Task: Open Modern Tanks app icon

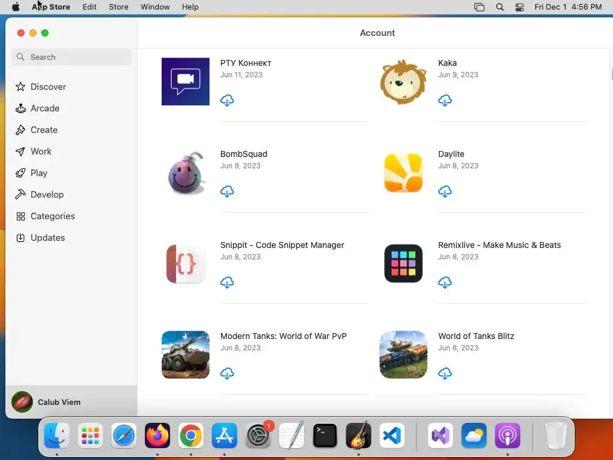Action: (186, 355)
